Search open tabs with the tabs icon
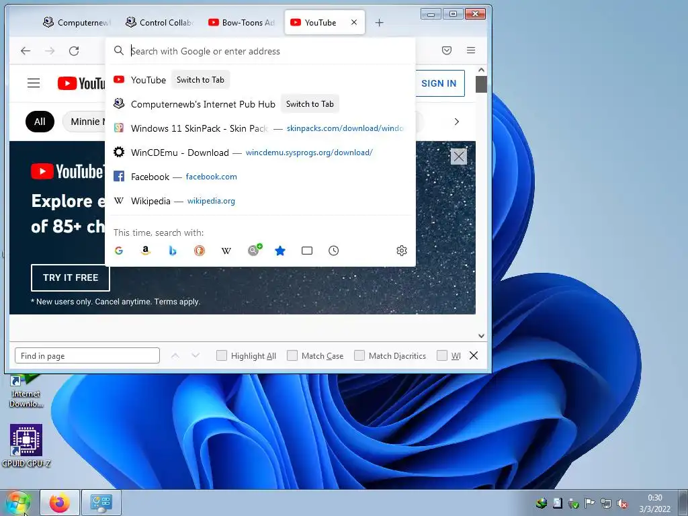Screen dimensions: 688x516 (307, 251)
